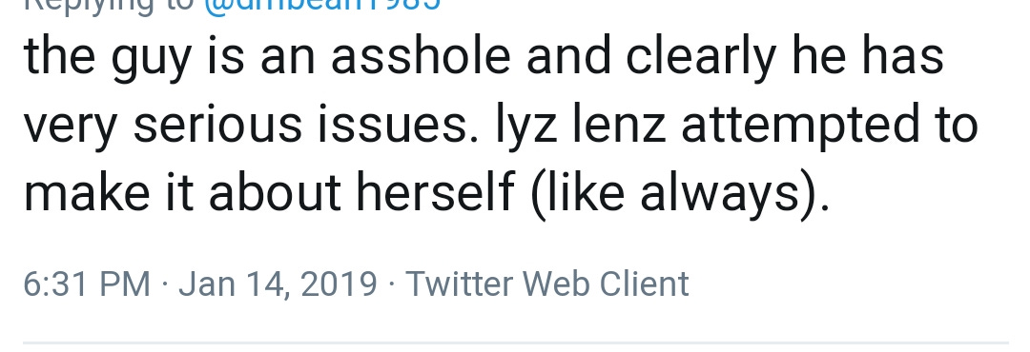Click the word 'attempted' in the second line
This screenshot has width=1030, height=352.
[x=800, y=126]
